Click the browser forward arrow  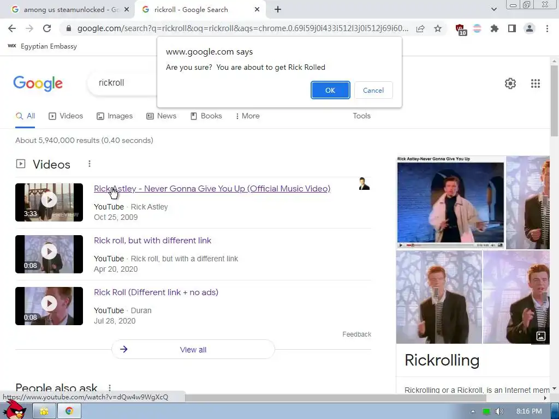pyautogui.click(x=29, y=28)
